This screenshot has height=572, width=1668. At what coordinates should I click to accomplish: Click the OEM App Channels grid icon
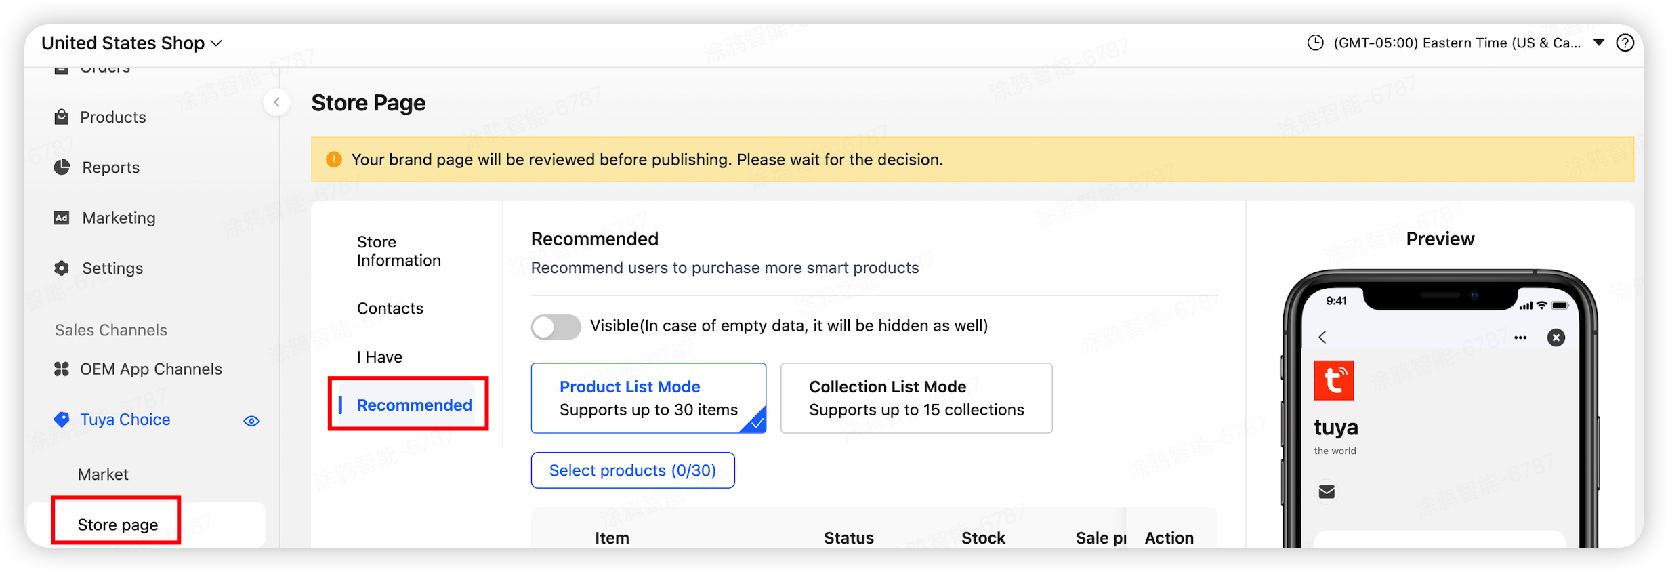[x=62, y=369]
